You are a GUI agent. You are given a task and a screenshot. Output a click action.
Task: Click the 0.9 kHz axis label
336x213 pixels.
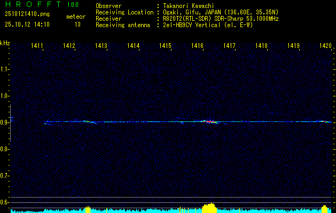4,122
